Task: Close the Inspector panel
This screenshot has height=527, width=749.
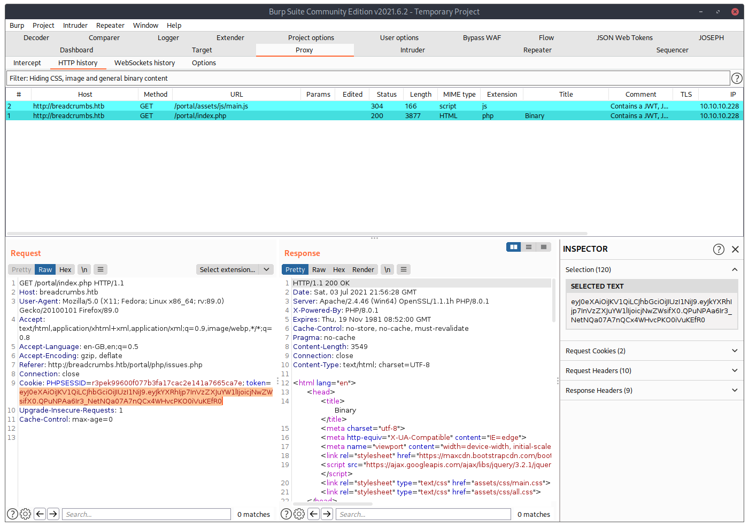Action: coord(735,249)
